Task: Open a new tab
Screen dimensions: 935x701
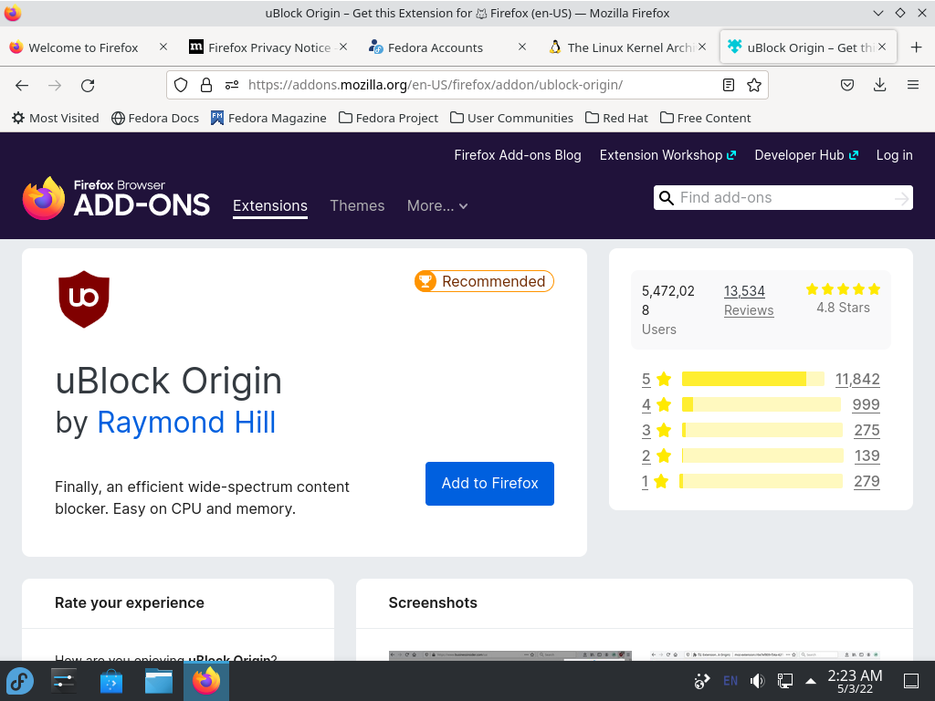Action: click(917, 47)
